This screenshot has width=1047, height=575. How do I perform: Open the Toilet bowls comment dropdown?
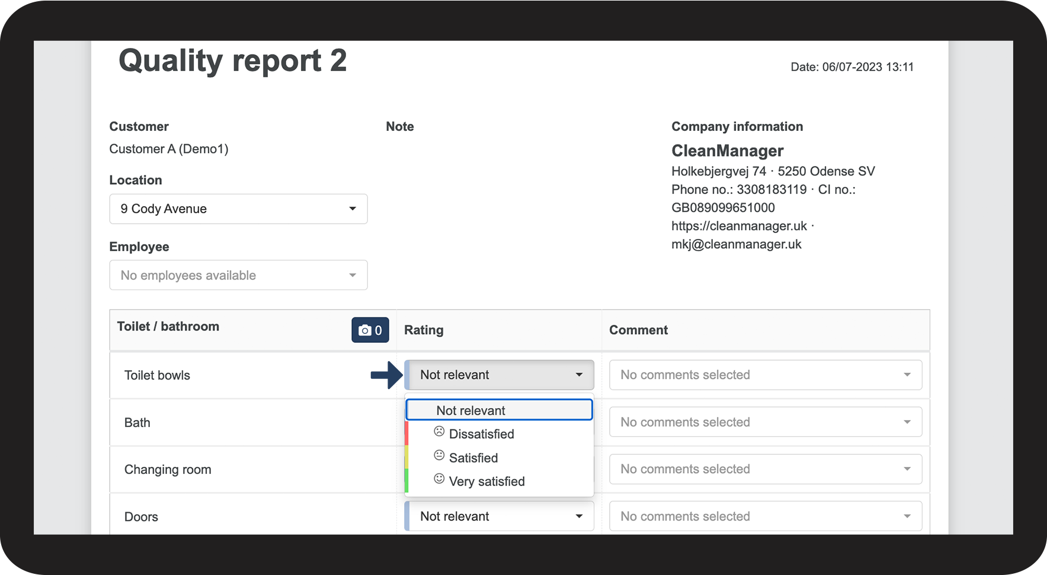(765, 375)
